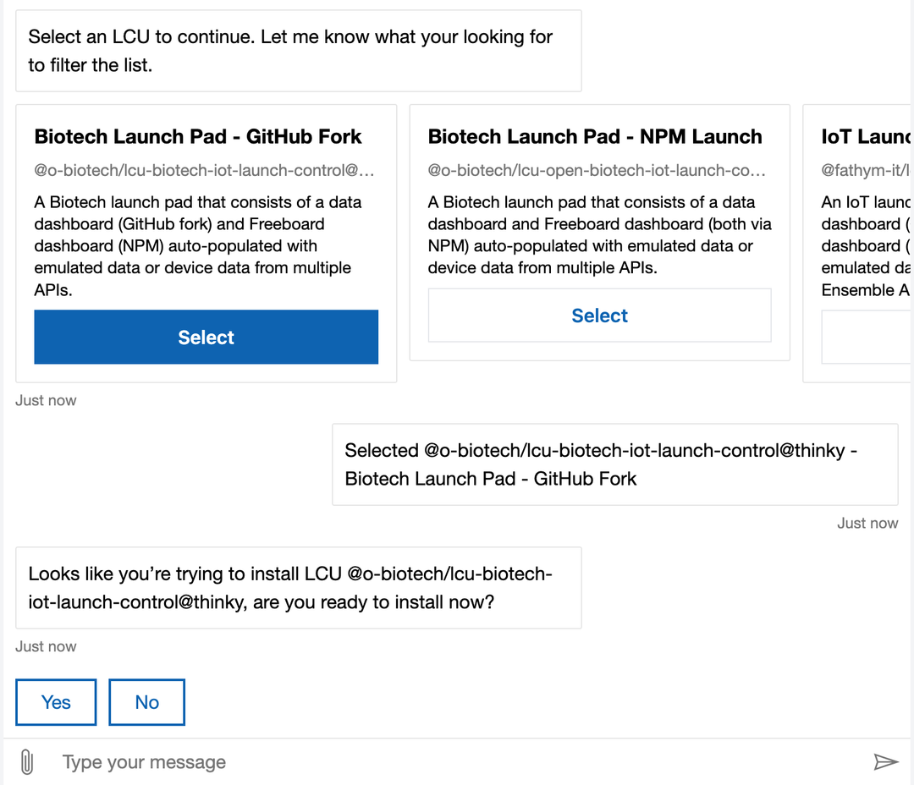
Task: Click the 'Just now' timestamp under the selection message
Action: 867,523
